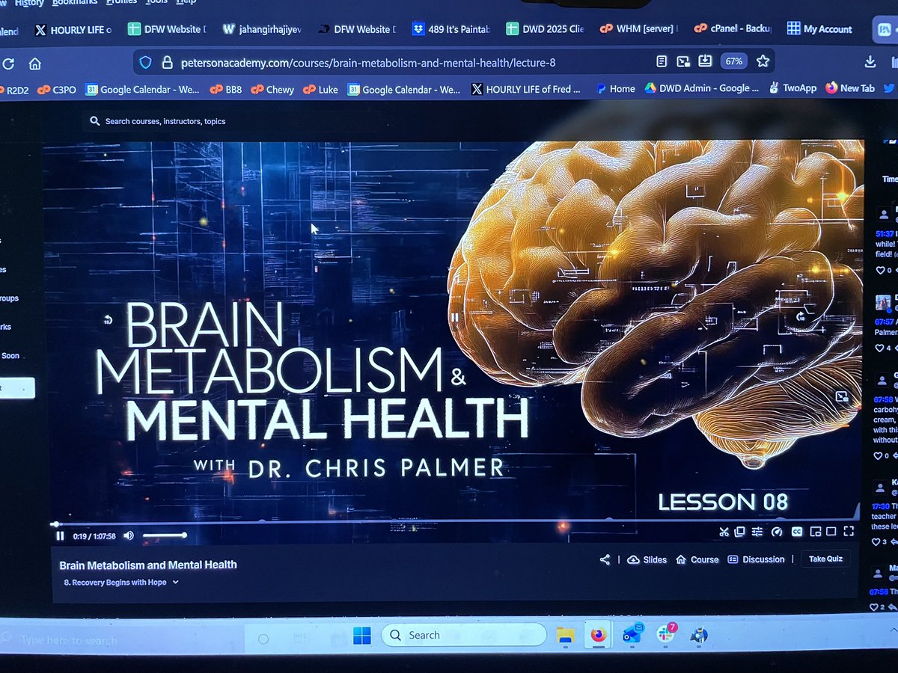Open the Firefox downloads arrow icon
Screen dimensions: 898x673
coord(870,62)
